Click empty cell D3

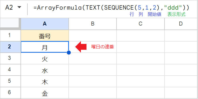(x=181, y=58)
